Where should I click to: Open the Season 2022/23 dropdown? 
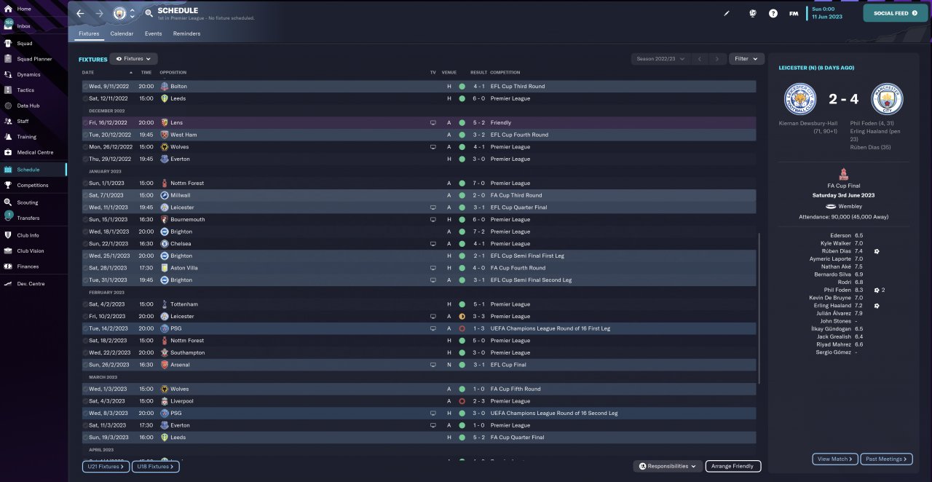660,59
